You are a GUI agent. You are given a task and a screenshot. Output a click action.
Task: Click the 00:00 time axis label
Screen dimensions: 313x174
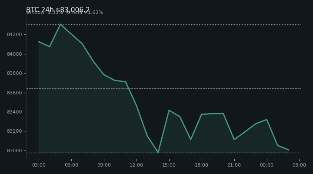tap(266, 165)
